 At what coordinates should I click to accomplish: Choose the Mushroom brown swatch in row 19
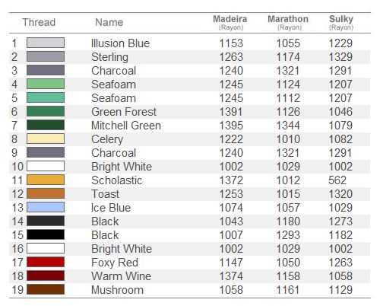coord(46,289)
